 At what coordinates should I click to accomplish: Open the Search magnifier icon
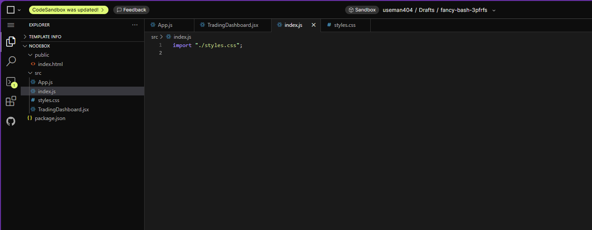point(11,62)
